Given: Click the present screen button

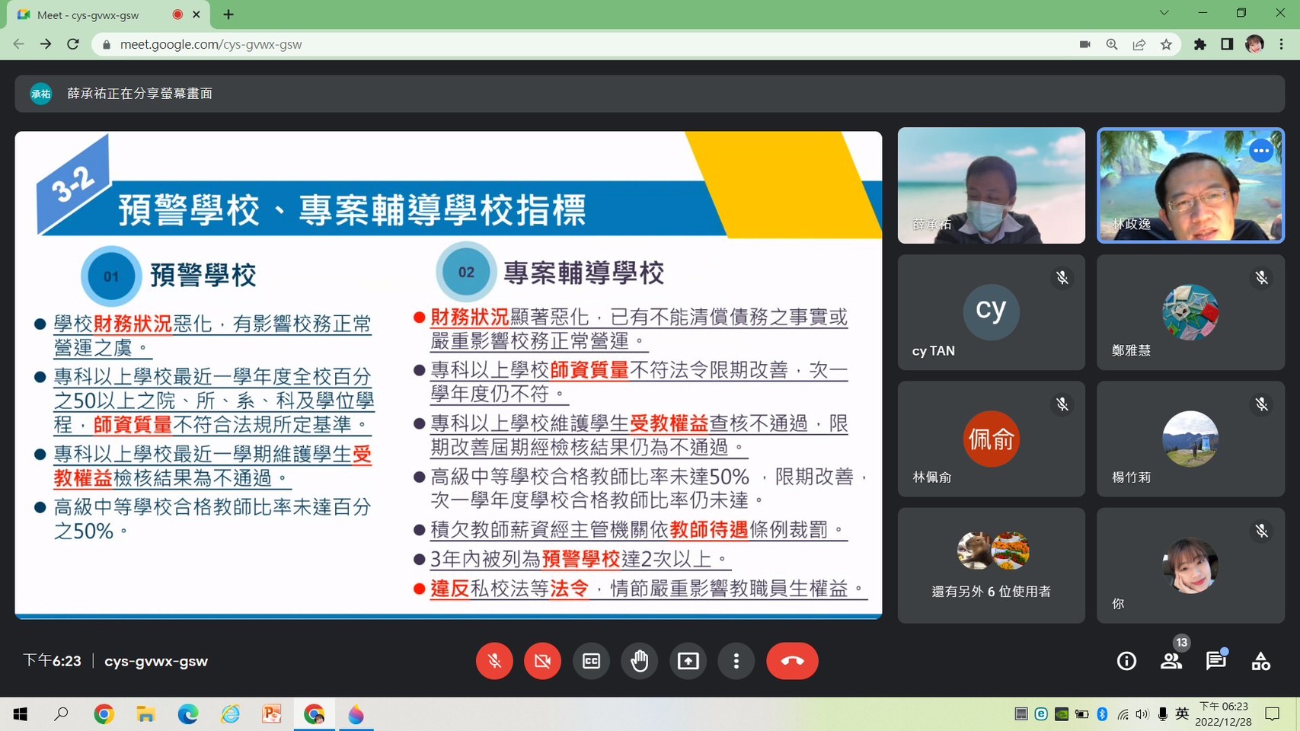Looking at the screenshot, I should 688,661.
